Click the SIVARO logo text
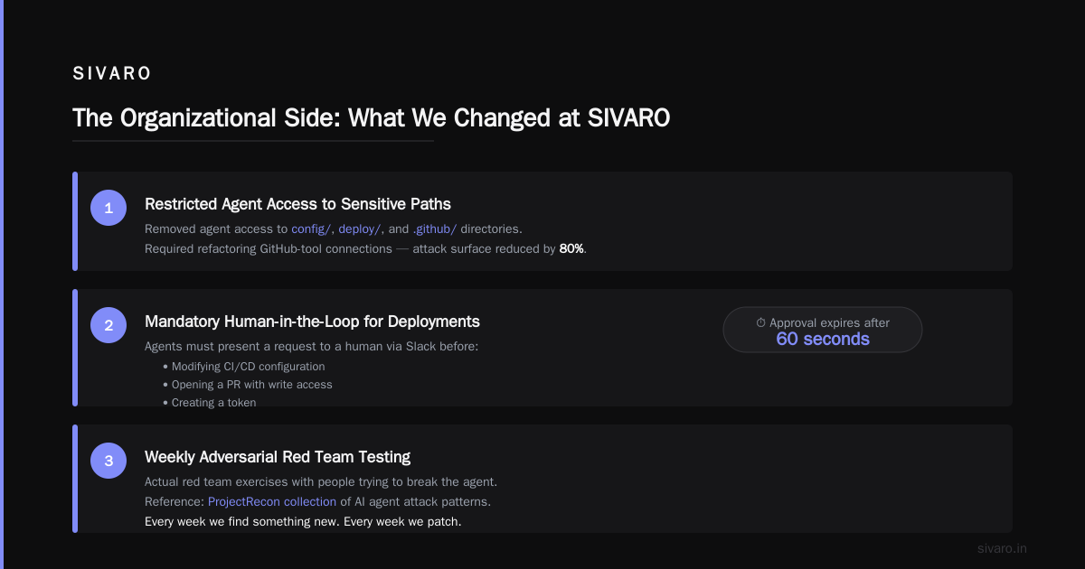Screen dimensions: 1085x569 tap(112, 74)
